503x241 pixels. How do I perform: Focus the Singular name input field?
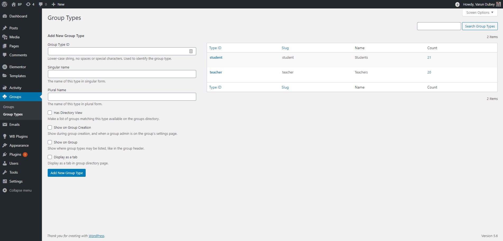tap(122, 74)
